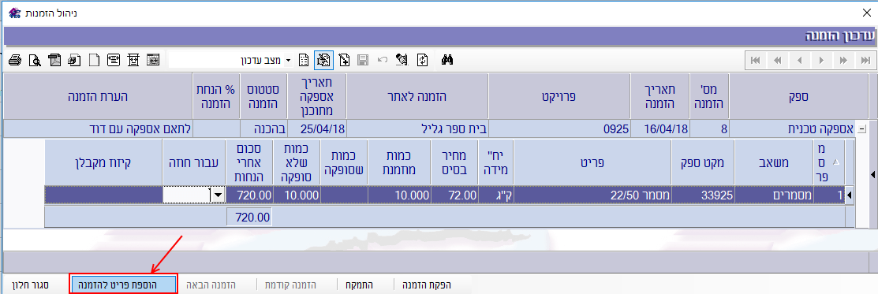Click the הפקת הזמנה button

[x=426, y=285]
